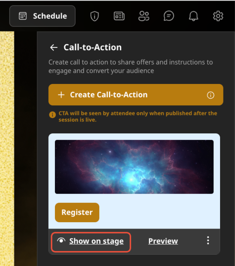Open the Schedule tab
Image resolution: width=235 pixels, height=266 pixels.
[x=42, y=16]
